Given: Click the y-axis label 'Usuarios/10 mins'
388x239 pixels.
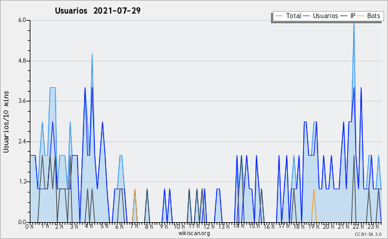Looking at the screenshot, I should click(6, 121).
